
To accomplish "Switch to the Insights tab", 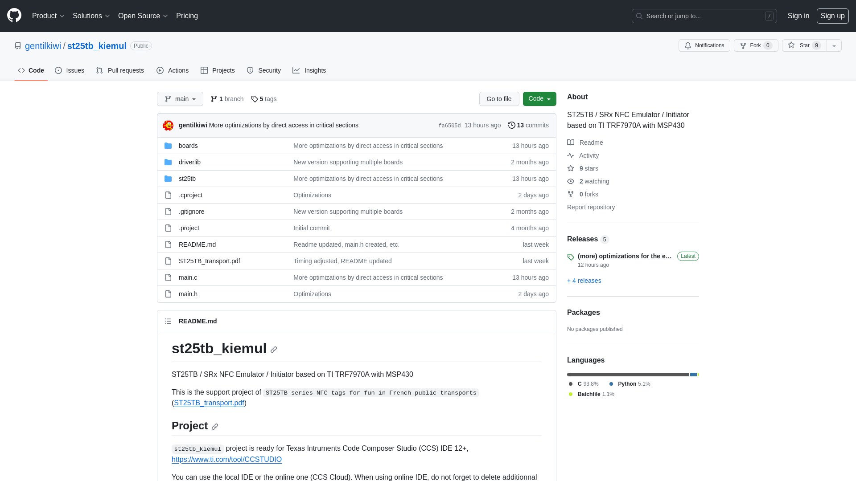I will coord(309,70).
